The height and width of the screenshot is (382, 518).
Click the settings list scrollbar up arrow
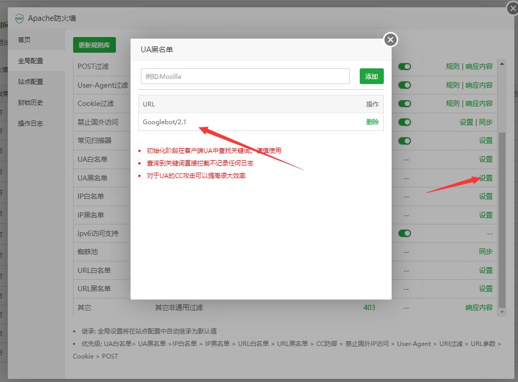tap(502, 64)
